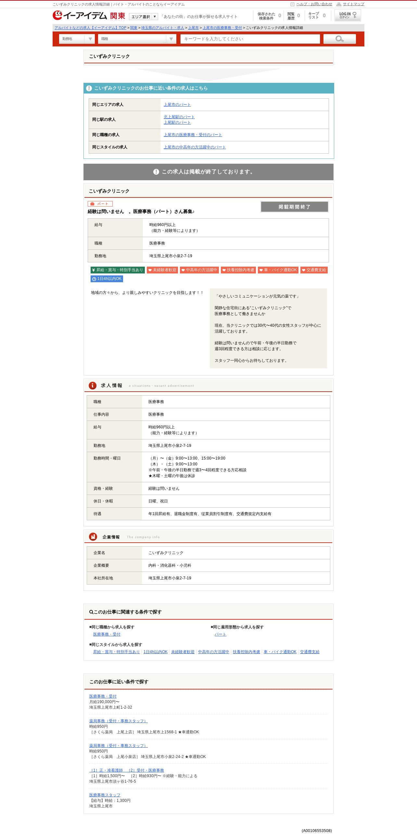Screen dimensions: 417x834
Task: Click breadcrumb アルバイトなどの求人 TOP
Action: pyautogui.click(x=90, y=28)
